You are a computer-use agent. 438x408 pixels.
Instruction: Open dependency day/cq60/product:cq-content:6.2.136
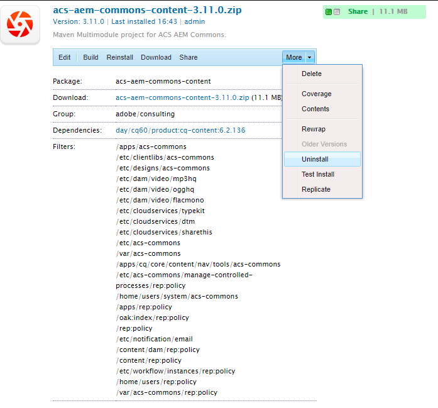tap(180, 130)
